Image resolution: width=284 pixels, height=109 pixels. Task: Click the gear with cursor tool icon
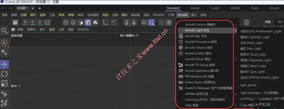pos(4,52)
